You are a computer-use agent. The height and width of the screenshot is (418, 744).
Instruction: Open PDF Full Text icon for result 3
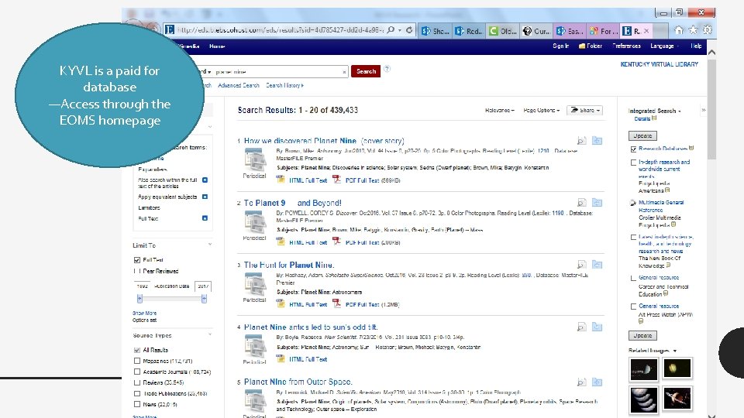point(336,303)
